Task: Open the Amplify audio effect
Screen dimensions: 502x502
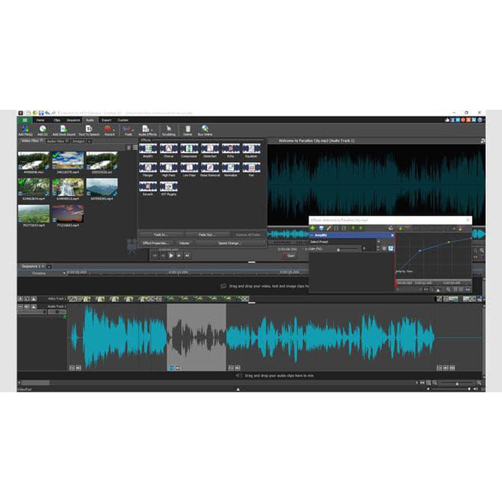Action: (148, 151)
